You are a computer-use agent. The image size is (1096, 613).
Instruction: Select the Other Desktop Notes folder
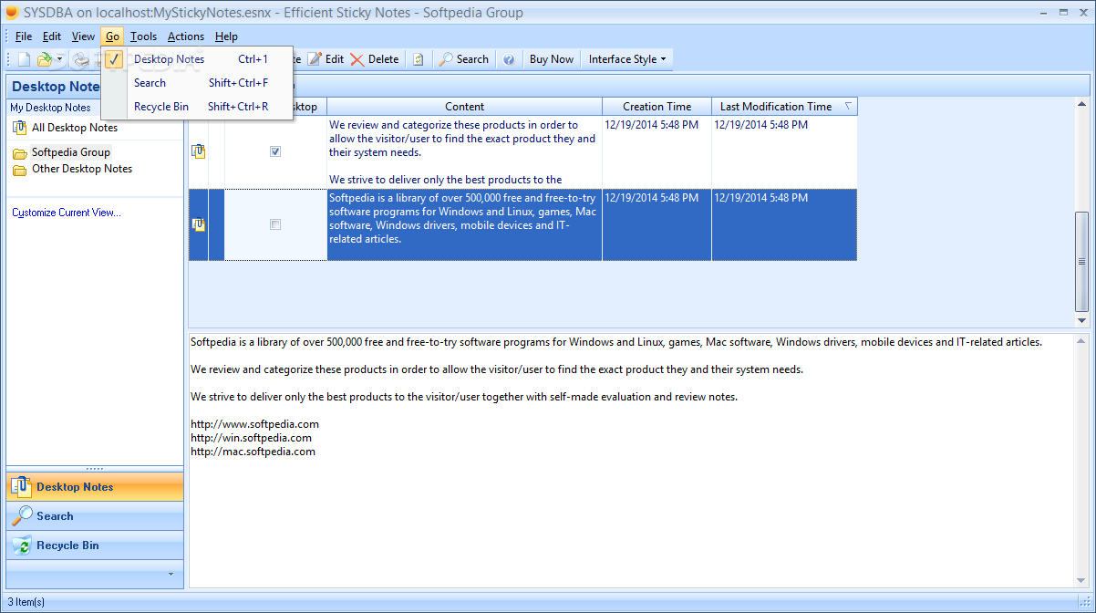82,169
